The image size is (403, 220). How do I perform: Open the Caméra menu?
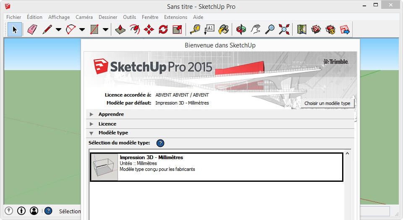click(84, 17)
